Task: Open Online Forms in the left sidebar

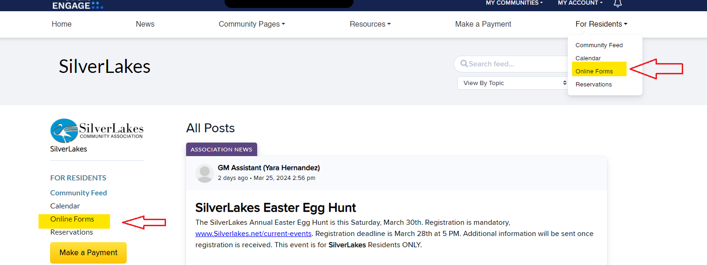Action: tap(72, 219)
